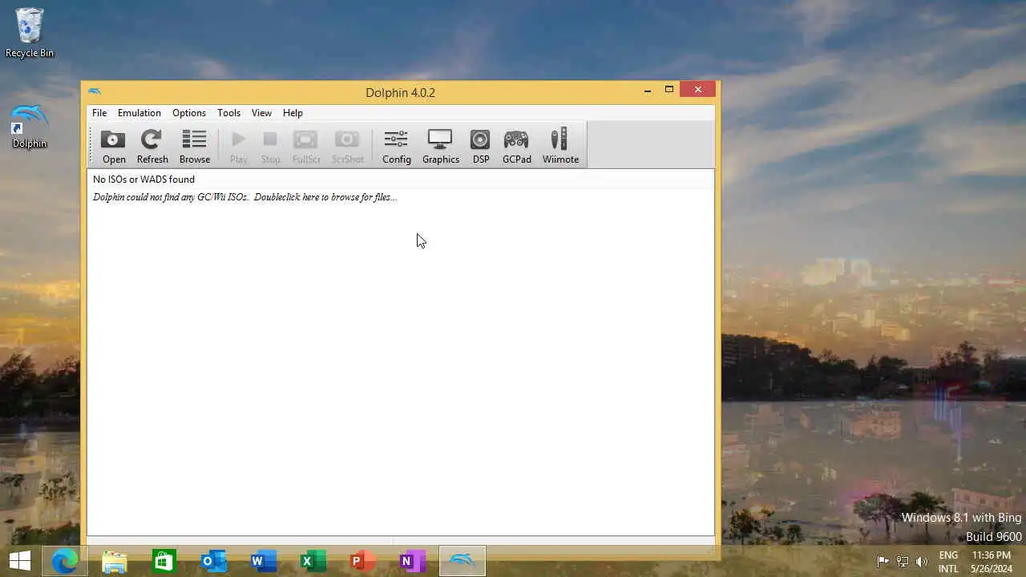Maximize the Dolphin window
Image resolution: width=1026 pixels, height=577 pixels.
669,90
